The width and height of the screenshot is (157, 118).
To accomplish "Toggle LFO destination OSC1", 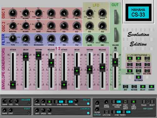I will coord(130,58).
